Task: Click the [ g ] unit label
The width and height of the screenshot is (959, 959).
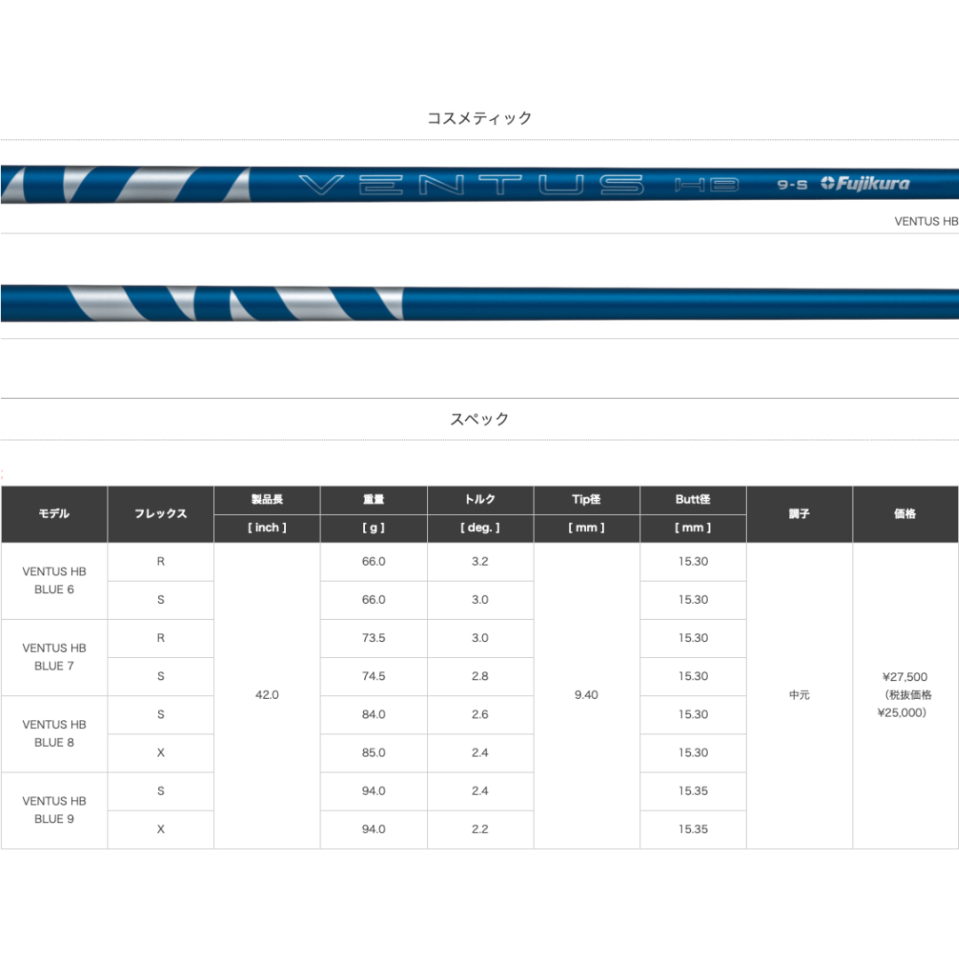Action: (x=373, y=527)
